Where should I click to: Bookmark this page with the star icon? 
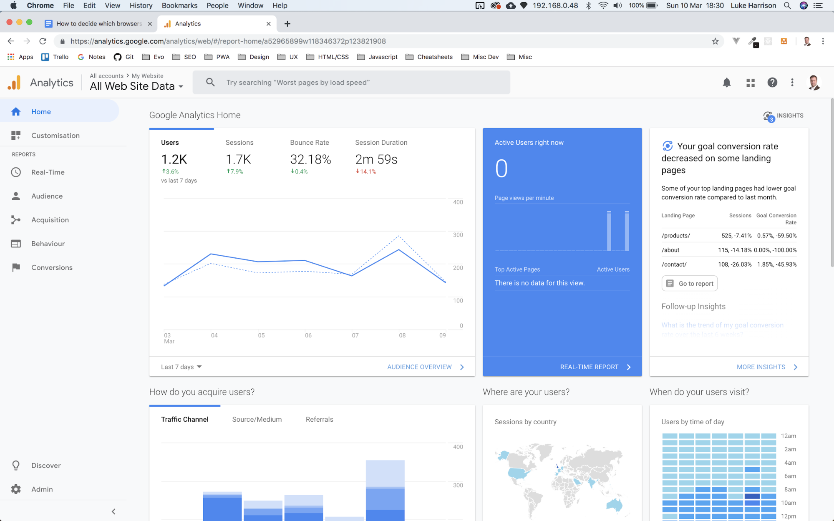click(x=715, y=41)
